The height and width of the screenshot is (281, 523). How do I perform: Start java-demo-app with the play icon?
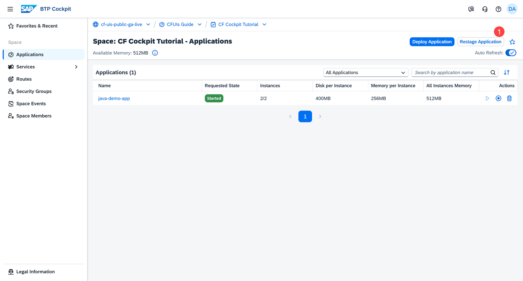(x=487, y=98)
